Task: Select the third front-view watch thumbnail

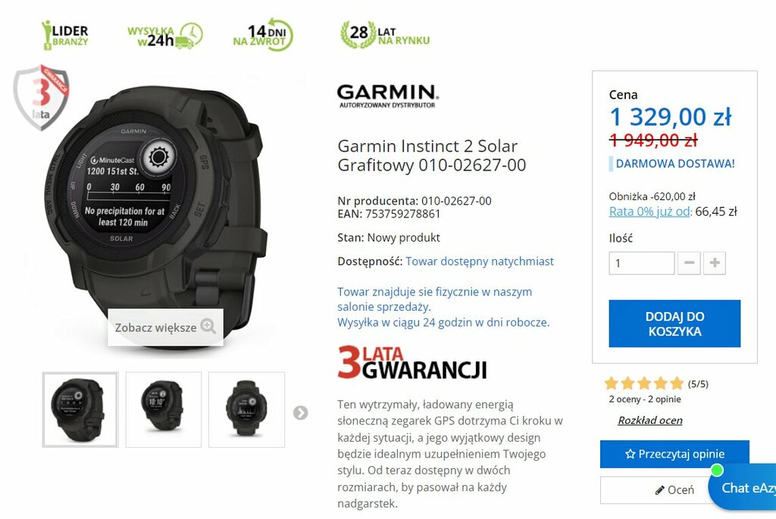Action: pyautogui.click(x=246, y=410)
